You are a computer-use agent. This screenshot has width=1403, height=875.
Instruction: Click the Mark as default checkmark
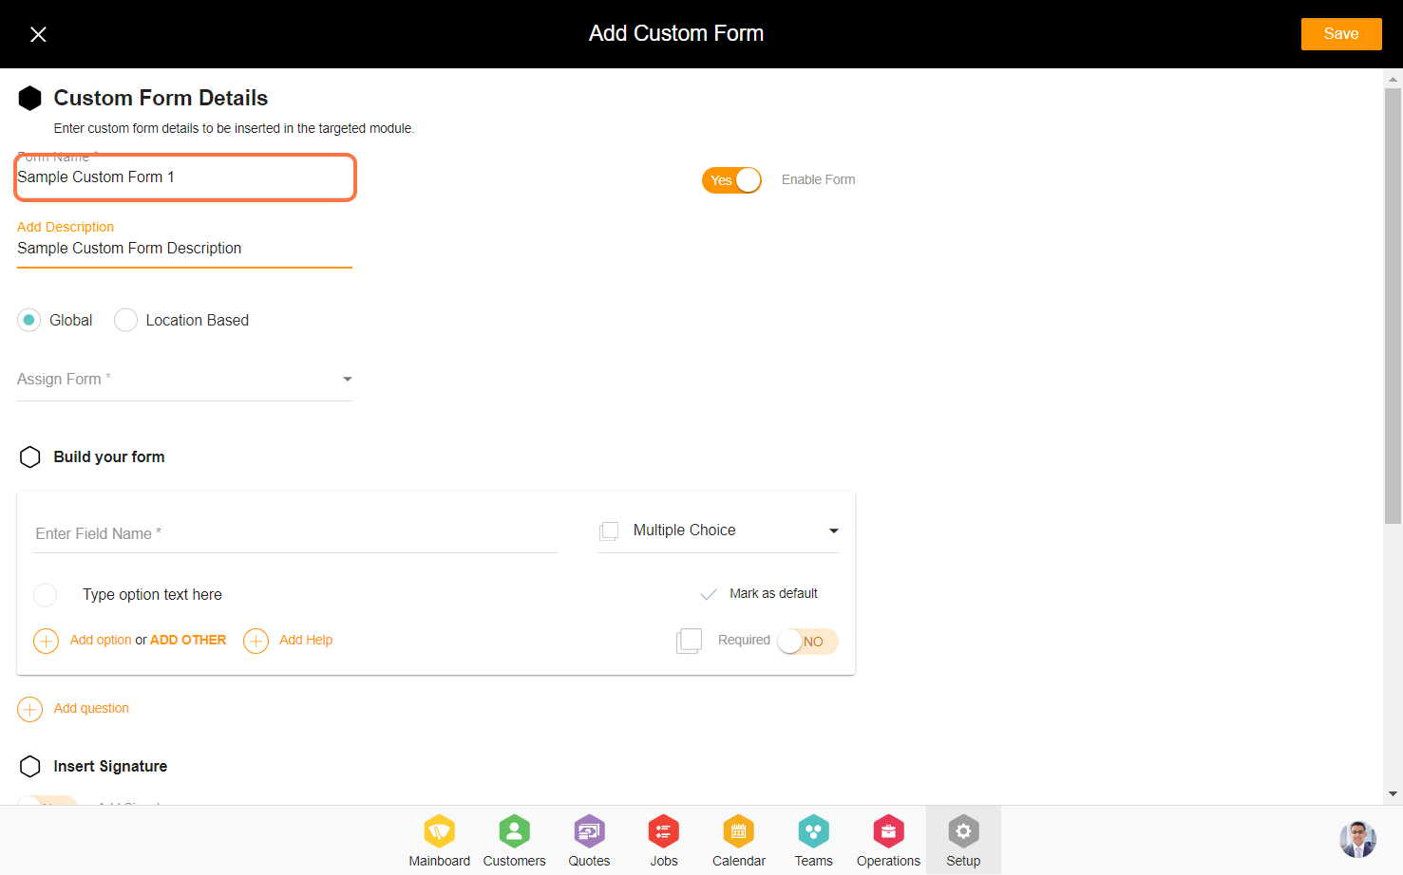[x=708, y=594]
